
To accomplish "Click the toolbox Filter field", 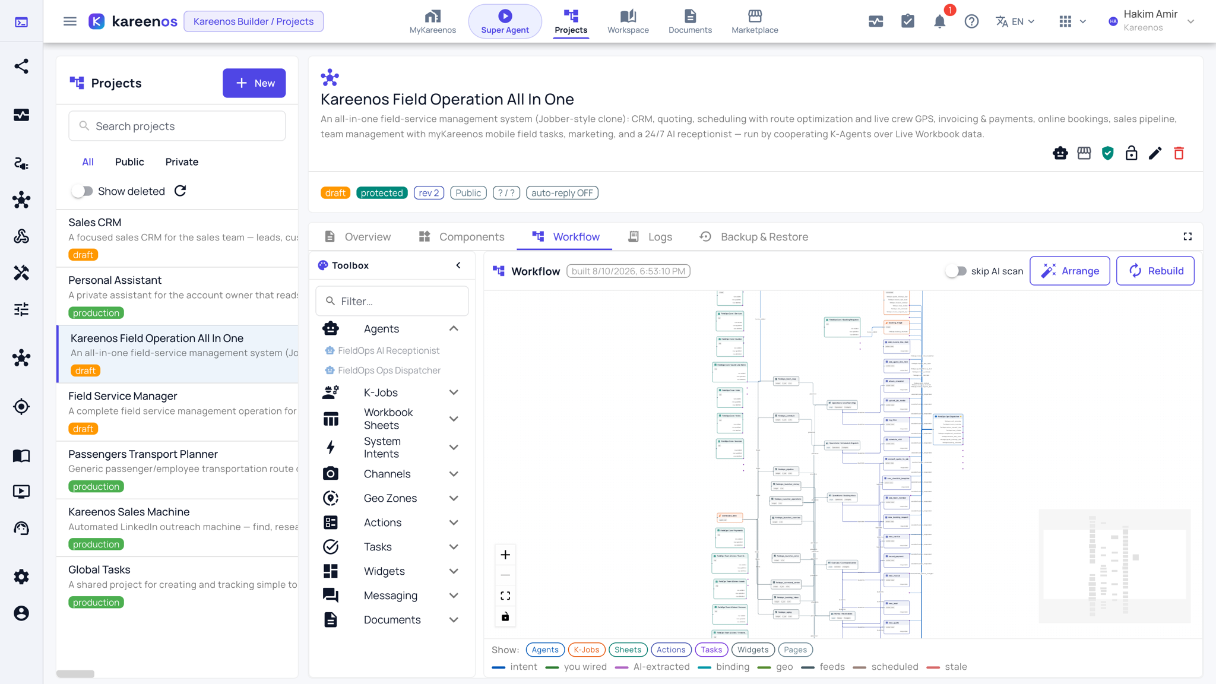I will pos(392,301).
